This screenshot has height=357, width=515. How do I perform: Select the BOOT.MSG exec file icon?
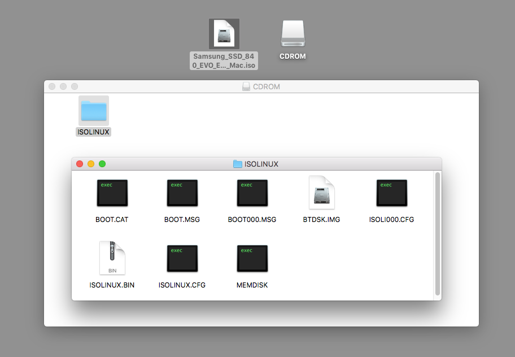click(x=182, y=193)
